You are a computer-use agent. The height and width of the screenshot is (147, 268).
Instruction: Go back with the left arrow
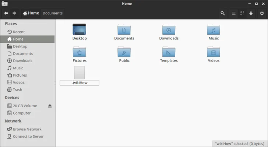(x=6, y=13)
